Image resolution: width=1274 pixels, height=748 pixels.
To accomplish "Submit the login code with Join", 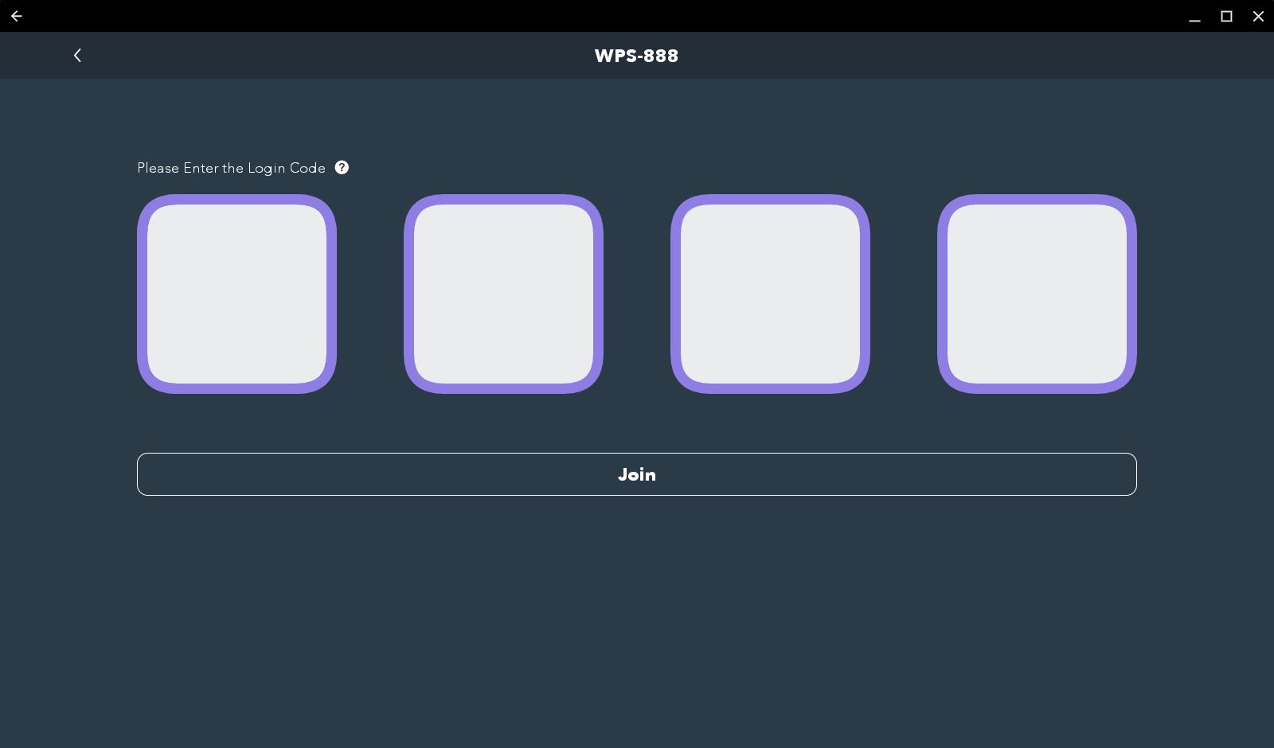I will tap(636, 474).
